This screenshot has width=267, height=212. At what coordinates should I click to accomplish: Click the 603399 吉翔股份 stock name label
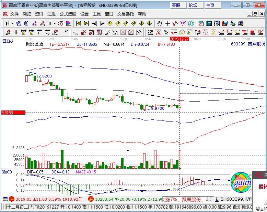coord(248,44)
